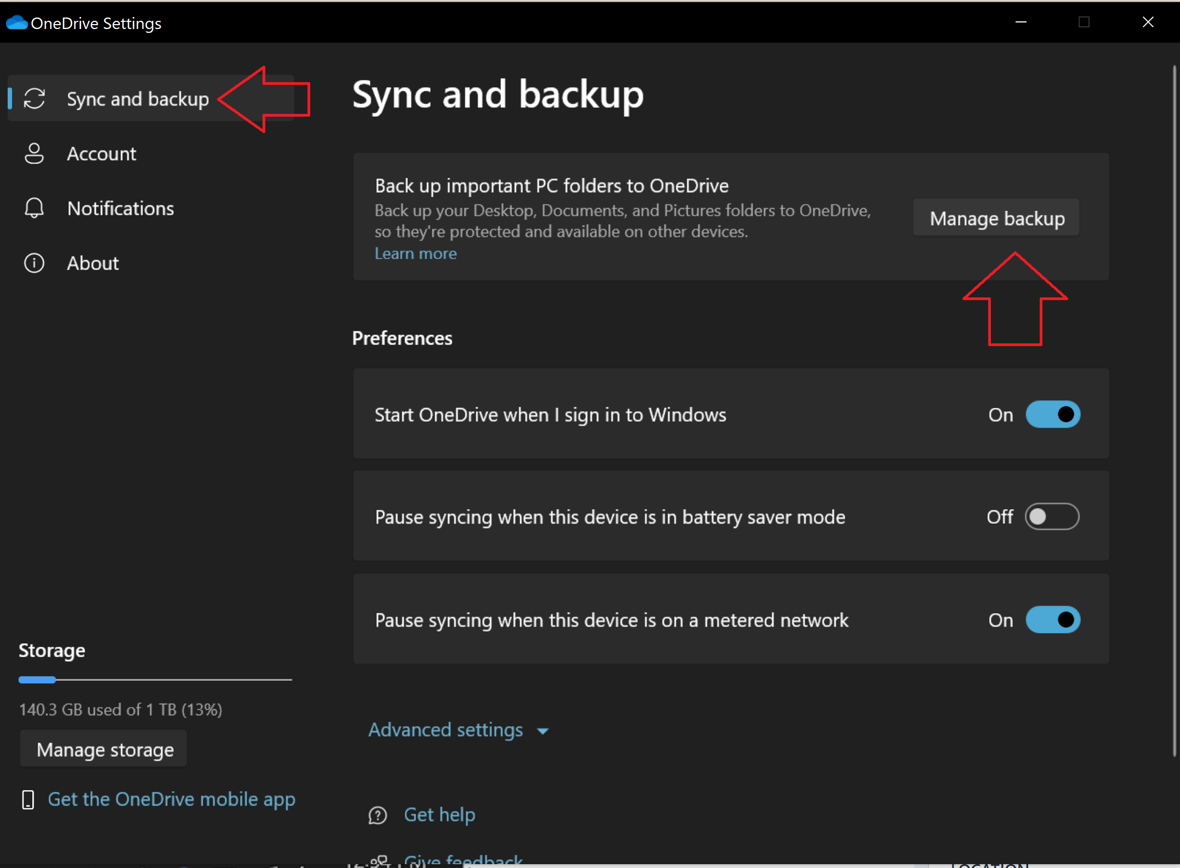Click the Give feedback icon
Screen dimensions: 1180x868
[379, 860]
